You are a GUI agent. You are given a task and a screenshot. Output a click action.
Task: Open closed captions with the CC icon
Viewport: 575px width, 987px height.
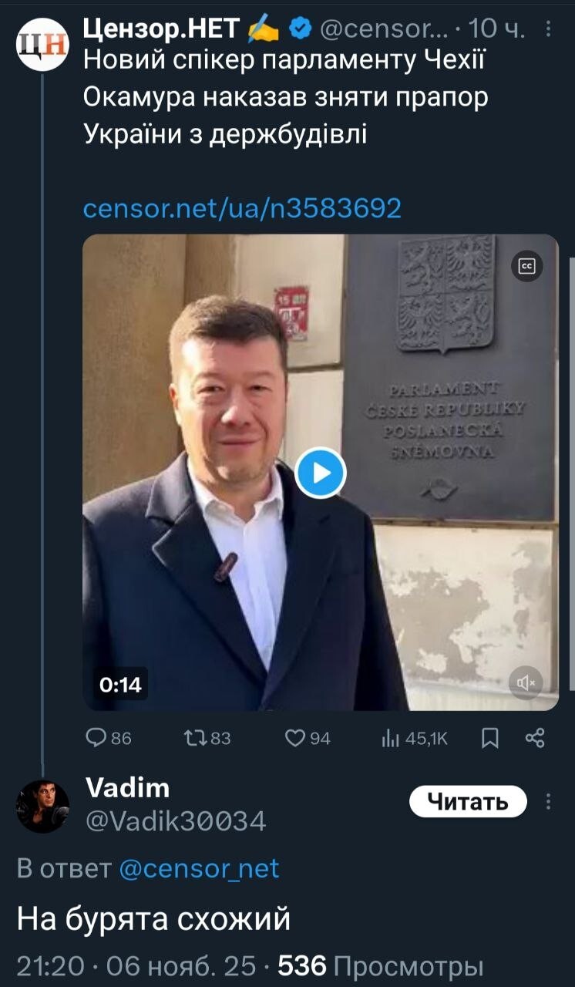[x=527, y=264]
